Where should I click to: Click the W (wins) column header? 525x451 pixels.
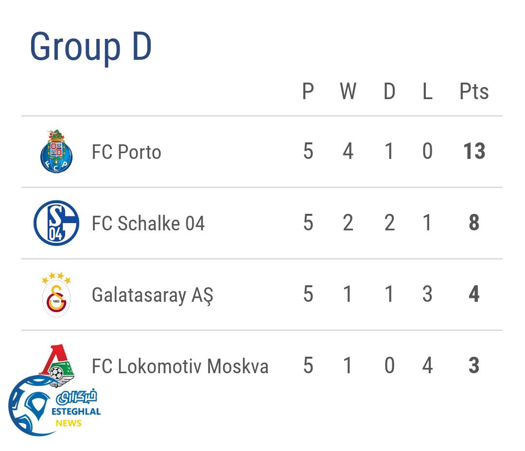348,91
